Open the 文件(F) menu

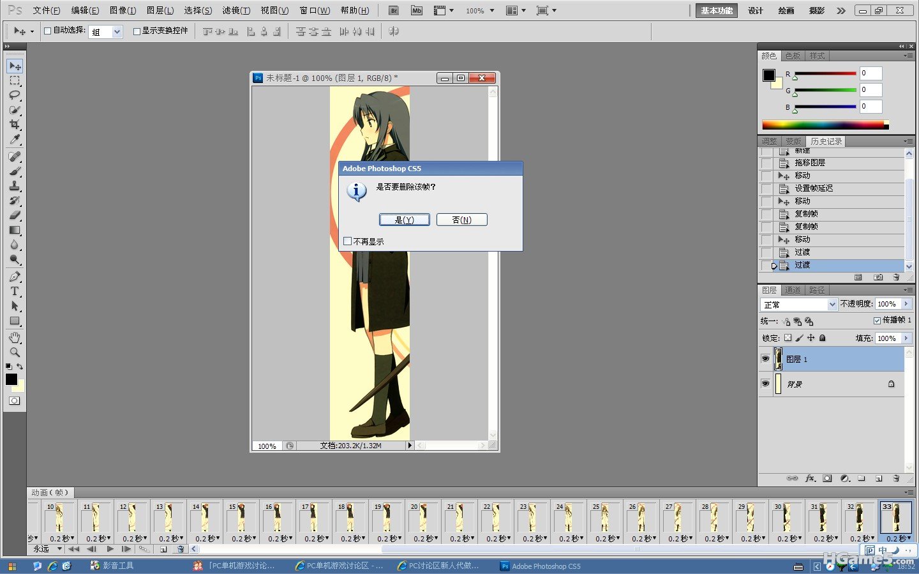pyautogui.click(x=47, y=10)
